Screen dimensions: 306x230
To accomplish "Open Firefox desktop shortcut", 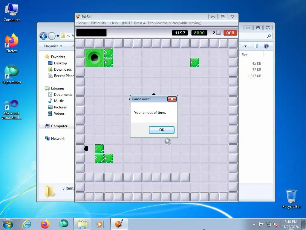I will [x=12, y=43].
